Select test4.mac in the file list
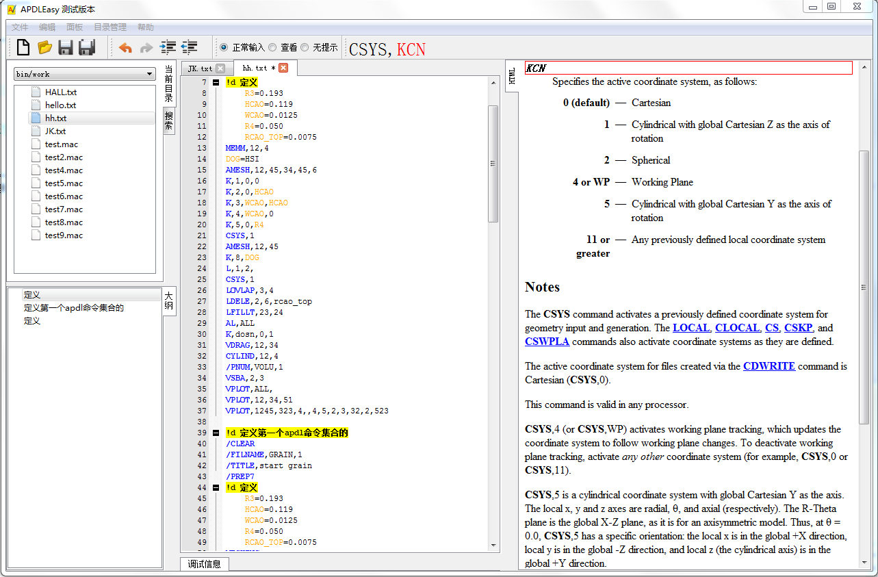The width and height of the screenshot is (878, 577). pyautogui.click(x=64, y=170)
